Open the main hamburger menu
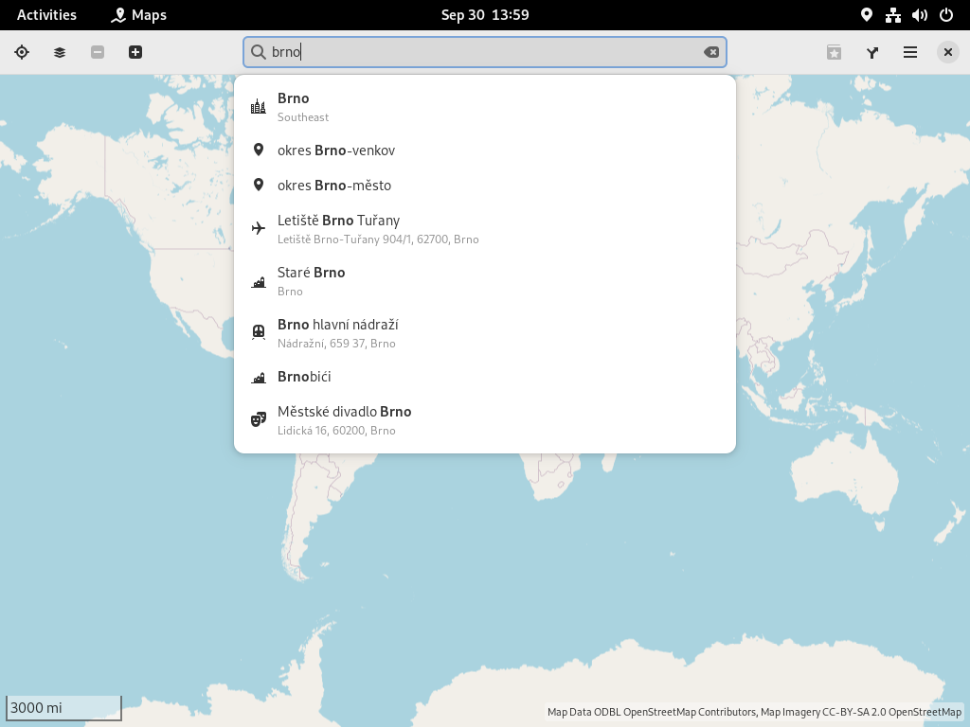The width and height of the screenshot is (970, 727). click(x=910, y=53)
